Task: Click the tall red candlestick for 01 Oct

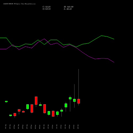Action: click(x=36, y=101)
